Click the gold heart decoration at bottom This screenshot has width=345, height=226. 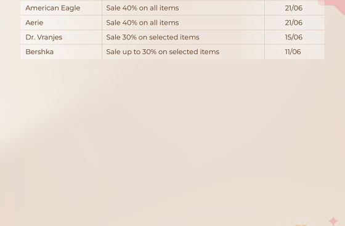[301, 225]
